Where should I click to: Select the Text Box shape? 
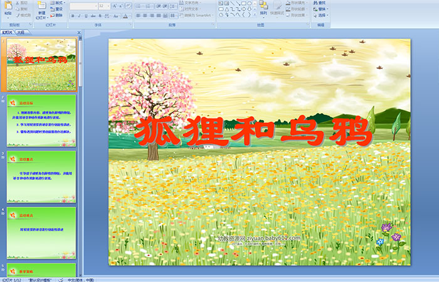point(221,3)
